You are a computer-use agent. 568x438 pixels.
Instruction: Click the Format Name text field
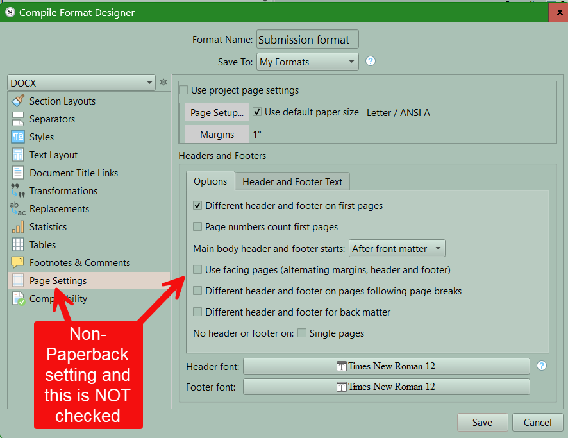(x=307, y=40)
